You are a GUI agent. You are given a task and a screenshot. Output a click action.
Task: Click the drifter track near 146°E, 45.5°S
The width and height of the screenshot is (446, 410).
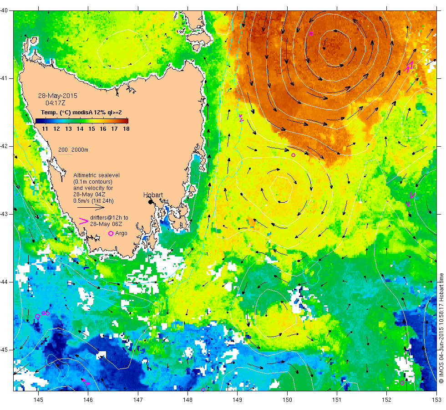tap(86, 382)
